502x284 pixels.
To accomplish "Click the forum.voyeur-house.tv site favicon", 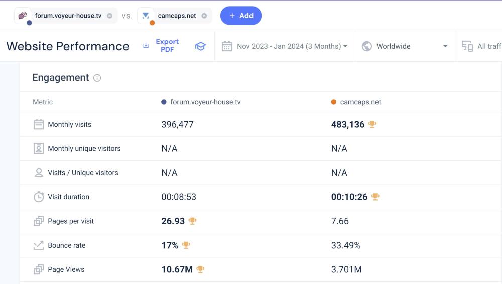I will pos(23,16).
